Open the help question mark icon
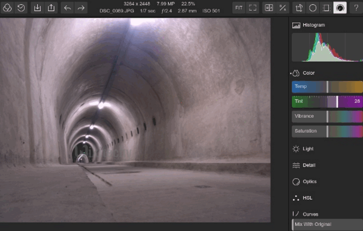Viewport: 363px width, 231px height. tap(356, 8)
